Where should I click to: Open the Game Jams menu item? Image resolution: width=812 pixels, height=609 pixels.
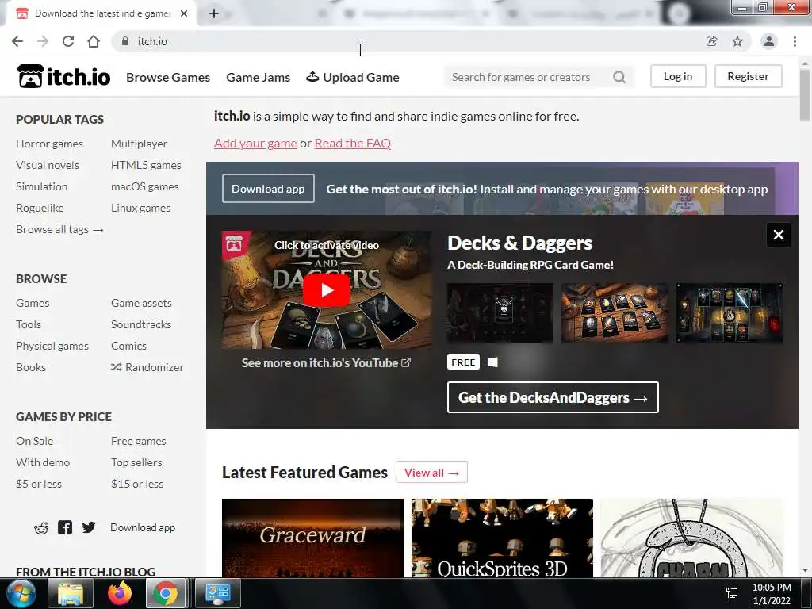tap(258, 77)
